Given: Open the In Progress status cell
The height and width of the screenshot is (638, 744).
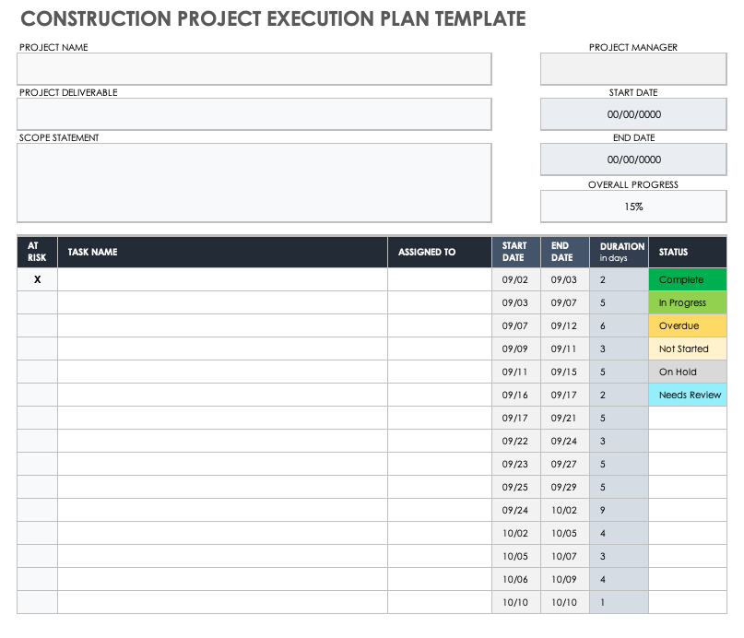Looking at the screenshot, I should pyautogui.click(x=687, y=302).
